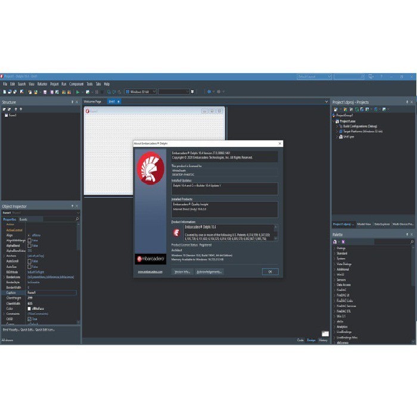Expand Target Platforms node in Projects
The width and height of the screenshot is (417, 417).
point(337,132)
